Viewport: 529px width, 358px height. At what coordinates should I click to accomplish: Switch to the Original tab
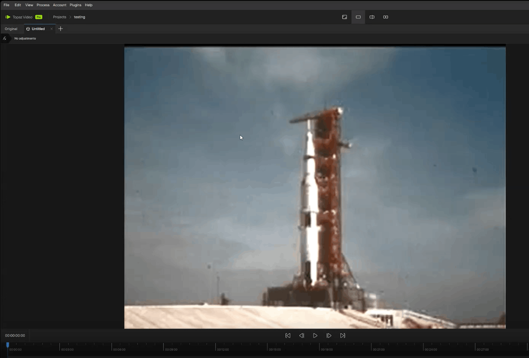click(x=11, y=29)
